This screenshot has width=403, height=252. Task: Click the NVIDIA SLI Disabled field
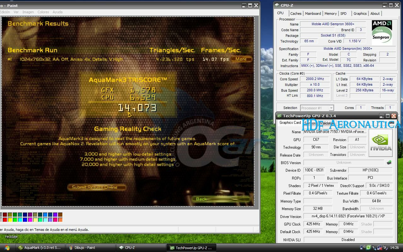[348, 239]
